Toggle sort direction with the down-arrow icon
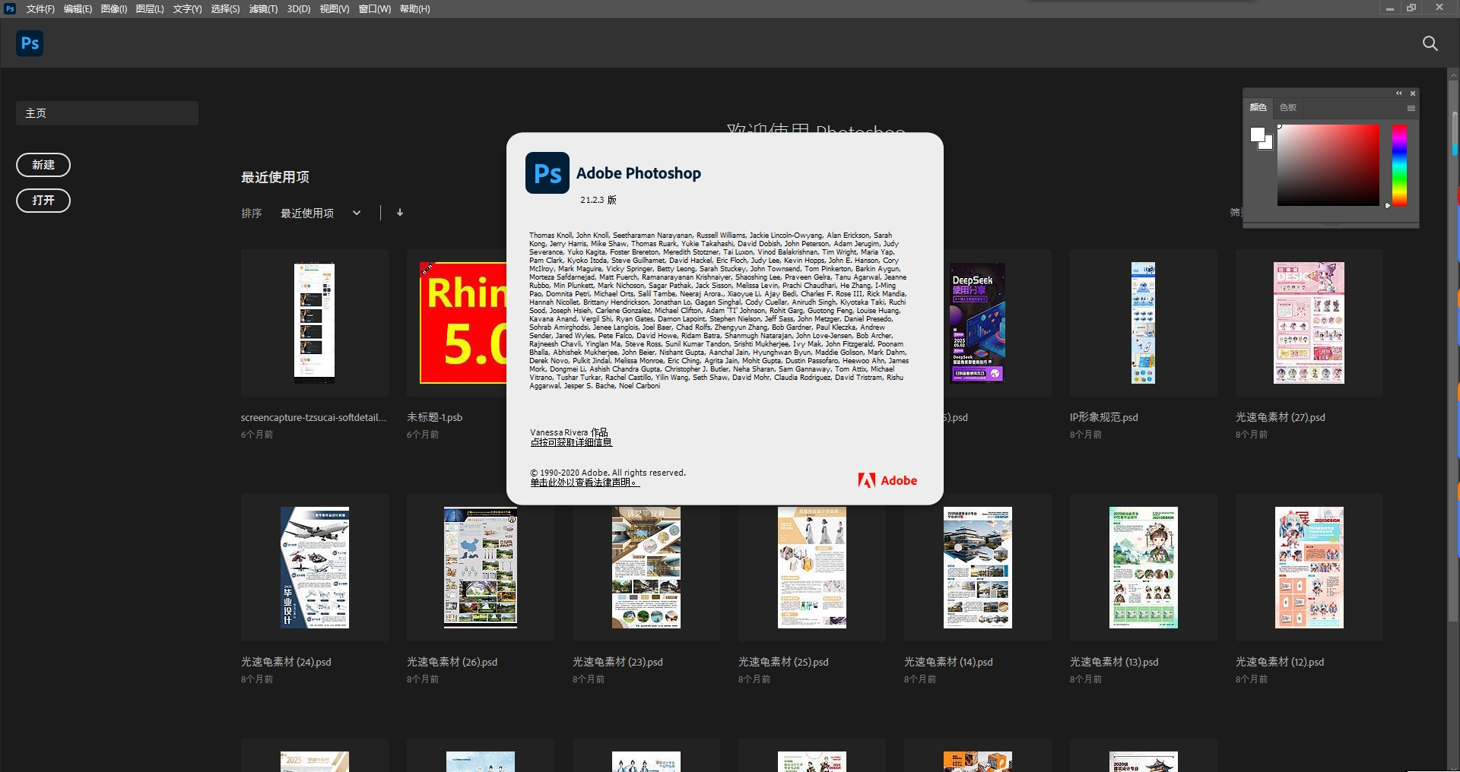This screenshot has height=772, width=1460. pos(399,213)
